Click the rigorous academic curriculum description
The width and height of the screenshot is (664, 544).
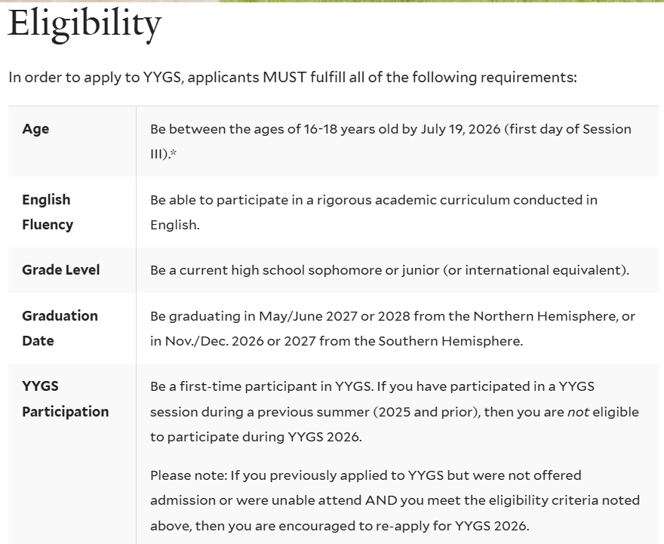[x=373, y=200]
